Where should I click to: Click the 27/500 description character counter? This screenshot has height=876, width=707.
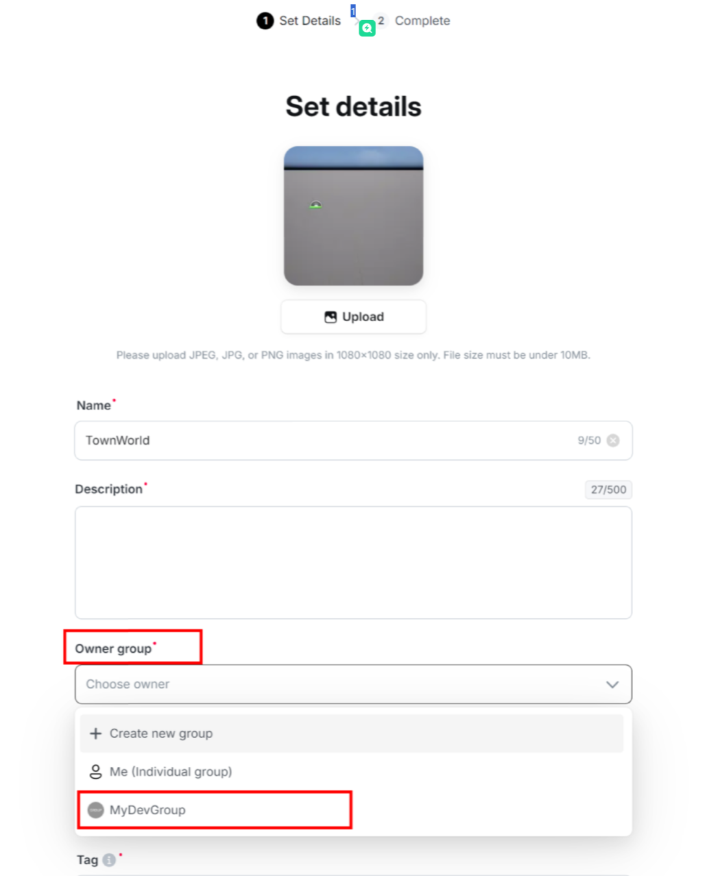click(x=608, y=490)
